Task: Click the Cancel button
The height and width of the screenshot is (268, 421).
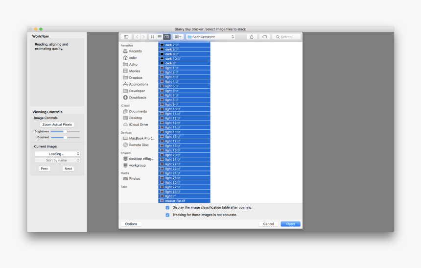Action: (268, 224)
